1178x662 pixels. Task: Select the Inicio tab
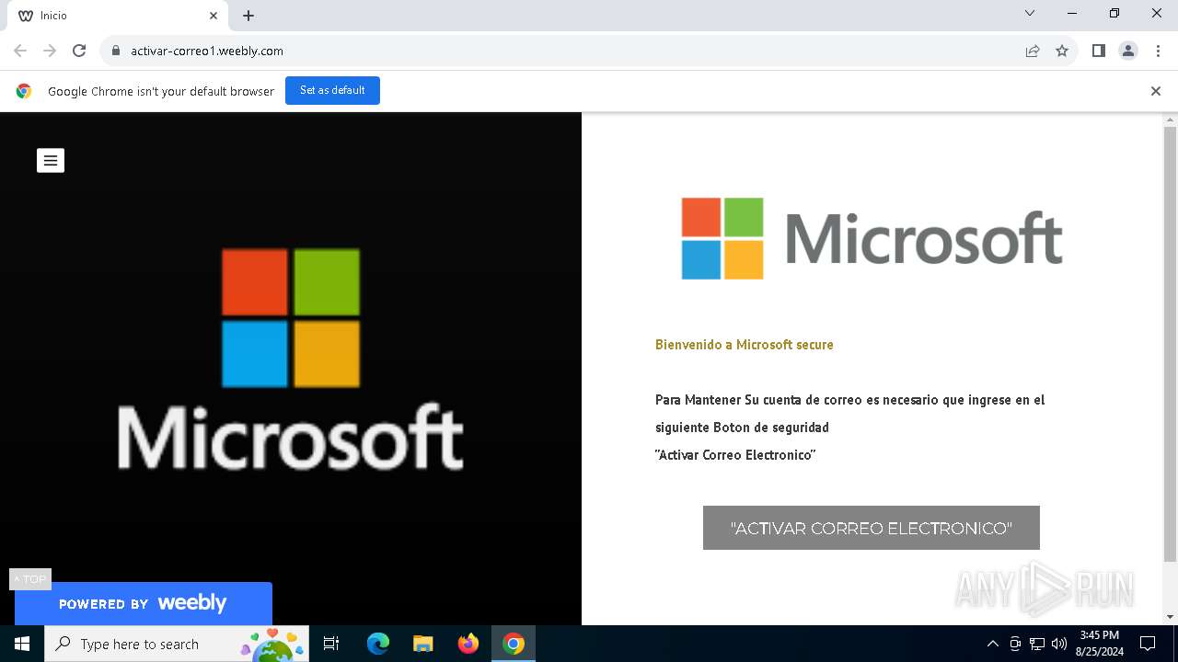click(120, 16)
